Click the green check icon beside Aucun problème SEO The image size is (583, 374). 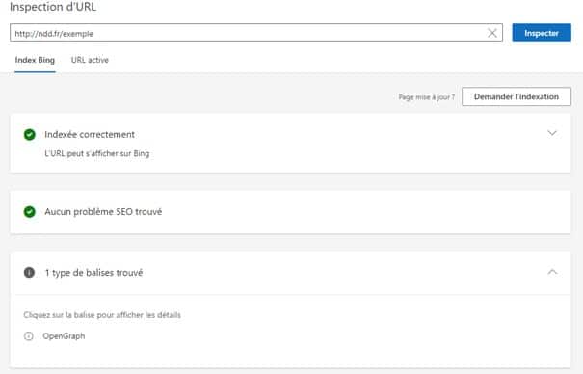click(x=29, y=212)
